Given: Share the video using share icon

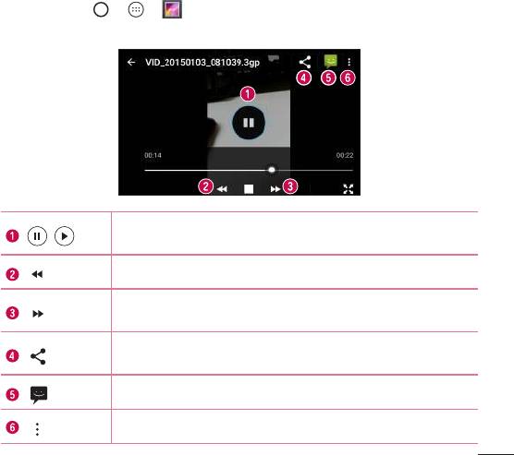Looking at the screenshot, I should [305, 62].
